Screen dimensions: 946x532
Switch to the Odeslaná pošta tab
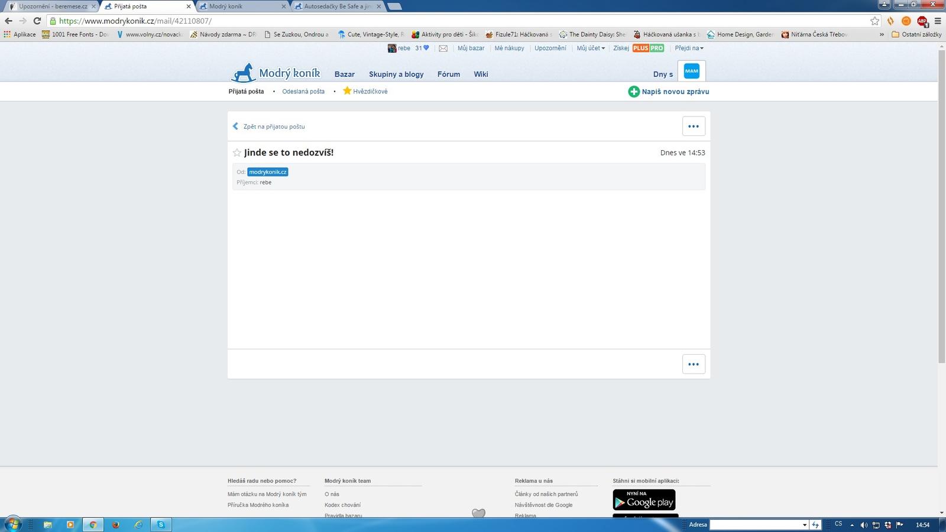(303, 92)
